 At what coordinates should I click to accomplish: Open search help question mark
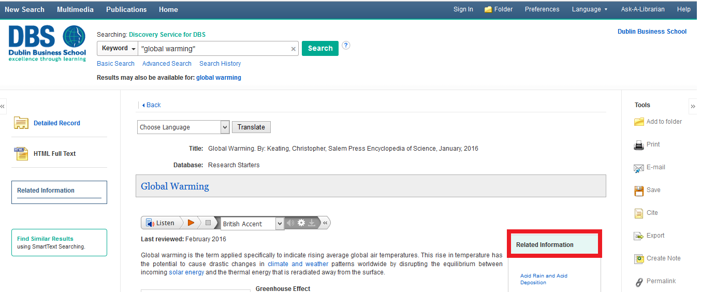click(346, 45)
